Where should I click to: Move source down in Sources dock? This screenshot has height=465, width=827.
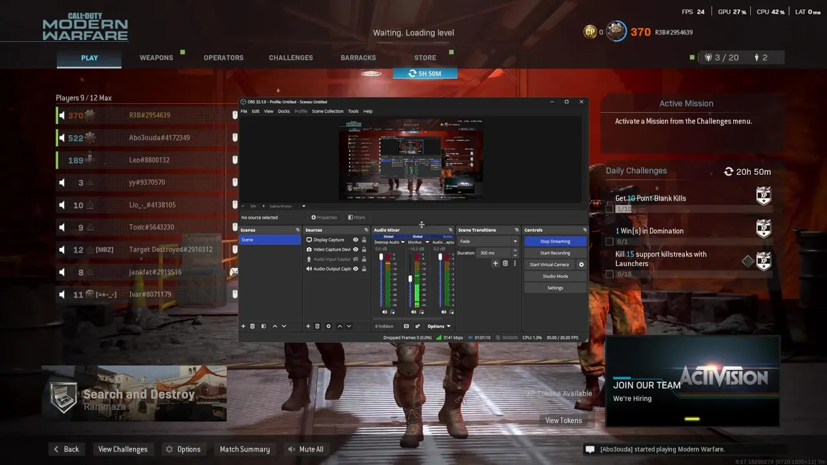click(349, 326)
